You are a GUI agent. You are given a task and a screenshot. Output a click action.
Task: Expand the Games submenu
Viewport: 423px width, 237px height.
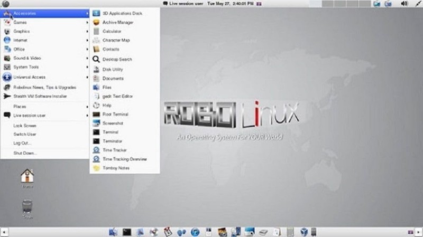pyautogui.click(x=45, y=22)
